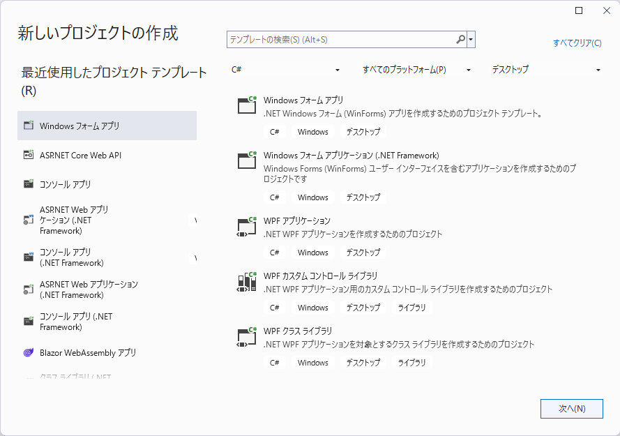This screenshot has height=436, width=620.
Task: Click description mentioning カスタム コントロール ライブラリを作成
Action: (x=408, y=289)
